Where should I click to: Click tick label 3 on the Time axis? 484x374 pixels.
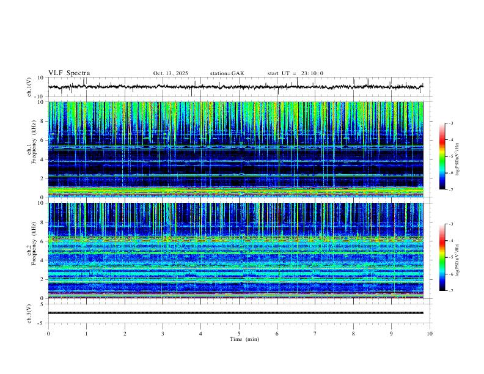point(163,334)
